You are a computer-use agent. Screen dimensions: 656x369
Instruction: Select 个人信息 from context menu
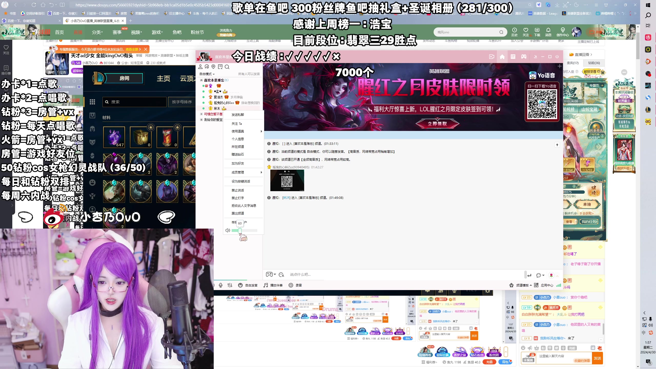click(238, 139)
